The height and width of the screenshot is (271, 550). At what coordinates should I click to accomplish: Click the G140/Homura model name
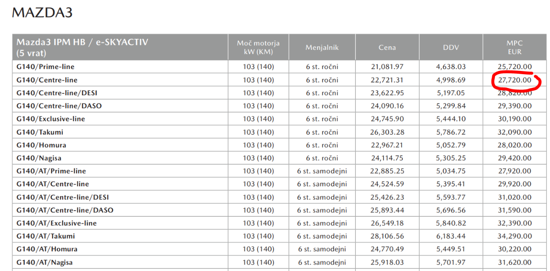[x=41, y=145]
